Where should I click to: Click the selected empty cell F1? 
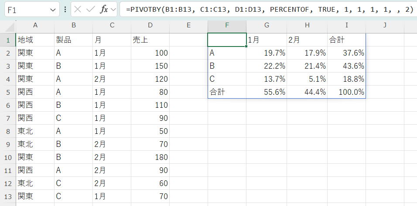[227, 40]
